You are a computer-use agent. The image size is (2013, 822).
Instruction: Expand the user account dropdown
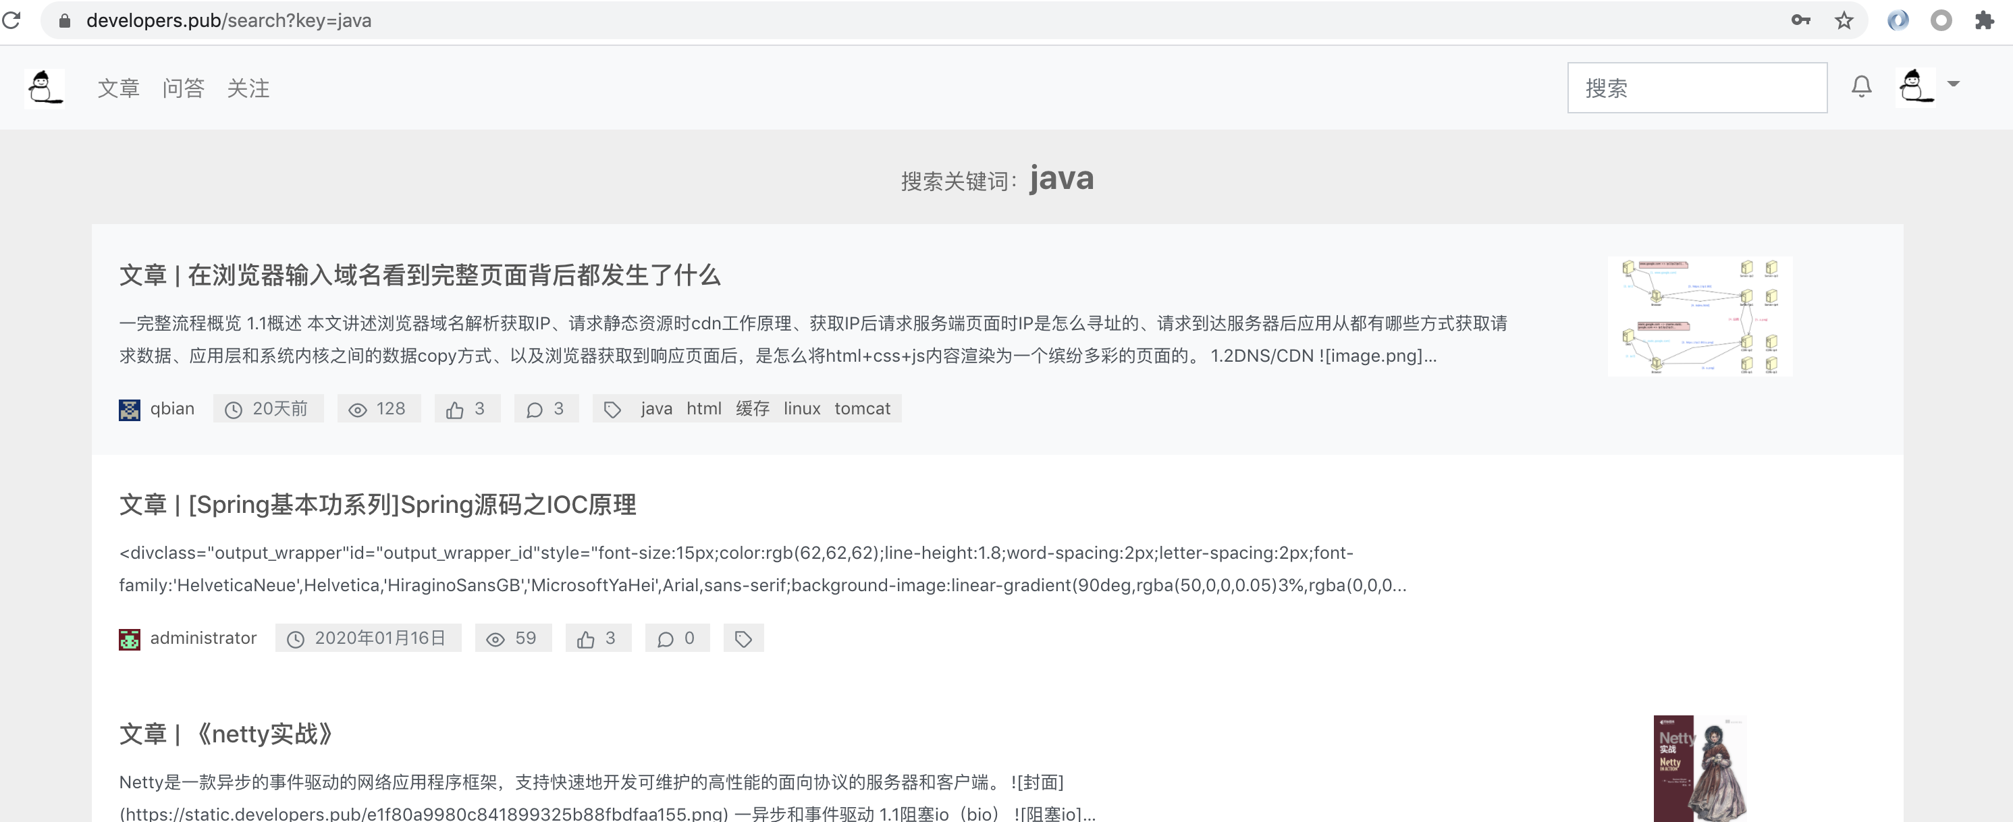pos(1953,84)
